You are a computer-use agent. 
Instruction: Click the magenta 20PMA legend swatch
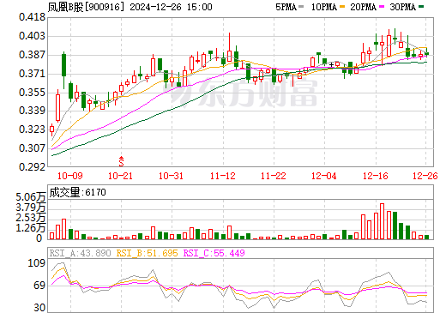[x=382, y=7]
